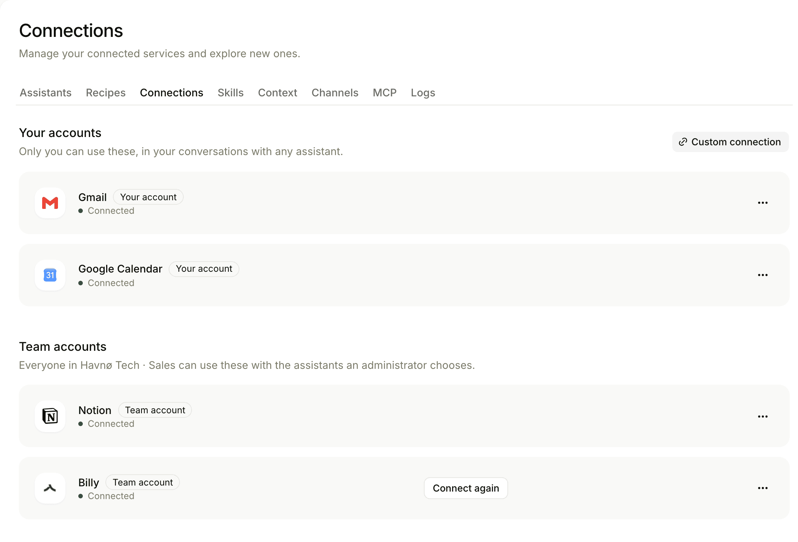Click the Billy service name
Screen dimensions: 798x542
point(89,483)
